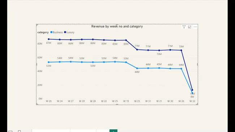235x132 pixels.
Task: Select the Luxury data point for W 21
Action: click(x=159, y=50)
